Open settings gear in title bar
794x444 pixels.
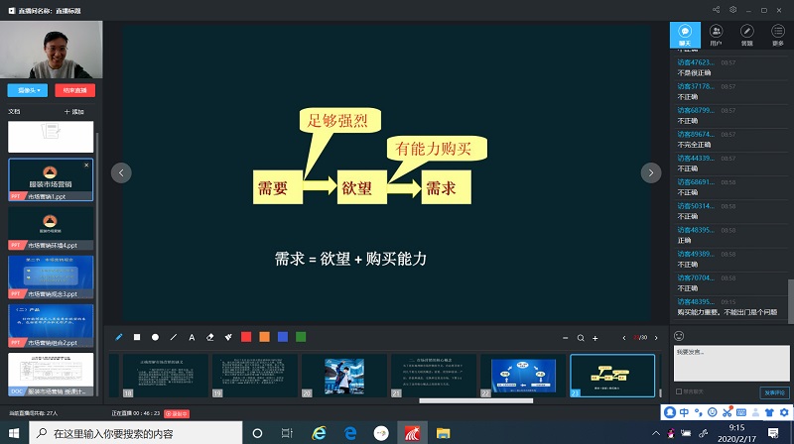(x=732, y=10)
